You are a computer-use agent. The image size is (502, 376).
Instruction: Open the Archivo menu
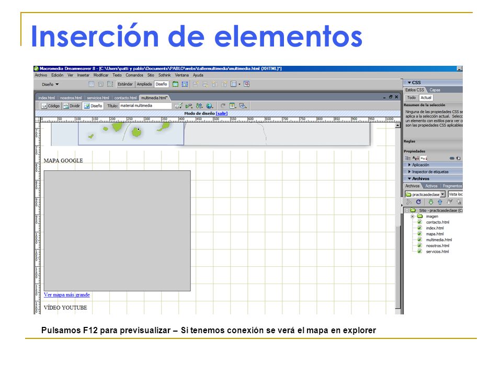tap(41, 75)
